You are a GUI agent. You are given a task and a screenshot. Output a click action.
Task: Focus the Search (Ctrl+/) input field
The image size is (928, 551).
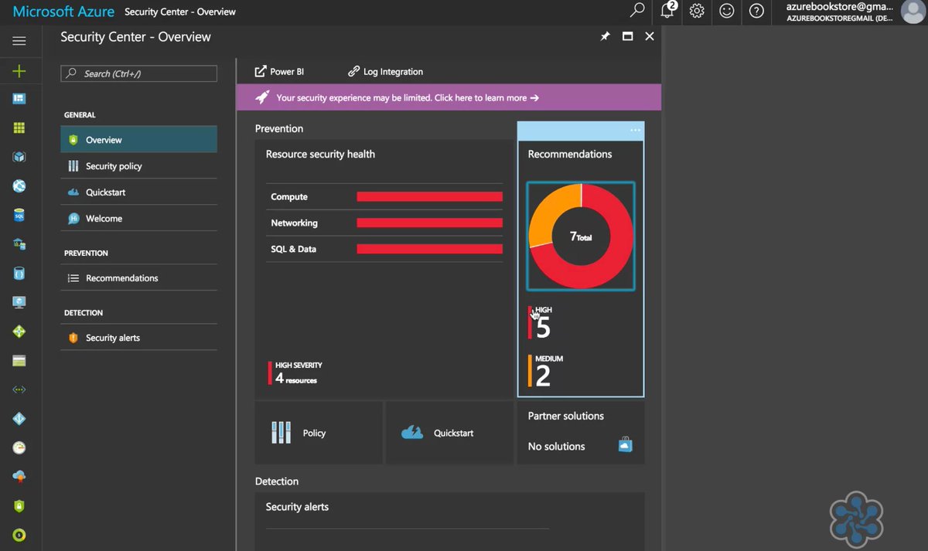click(139, 73)
